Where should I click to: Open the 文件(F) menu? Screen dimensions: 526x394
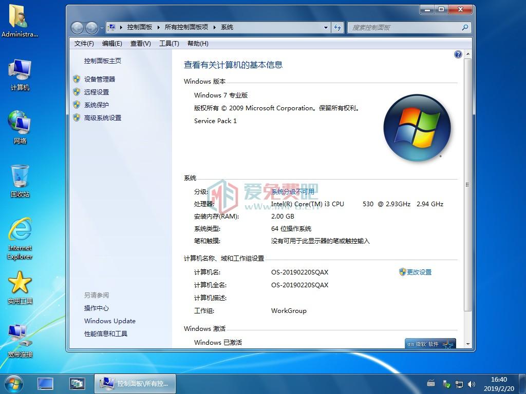(84, 44)
